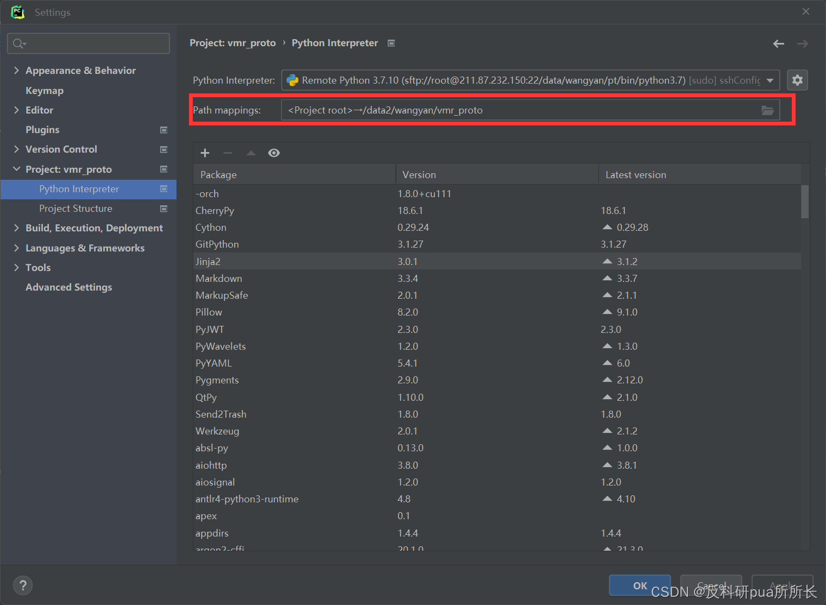Sort by Package column header
The height and width of the screenshot is (605, 826).
[295, 175]
